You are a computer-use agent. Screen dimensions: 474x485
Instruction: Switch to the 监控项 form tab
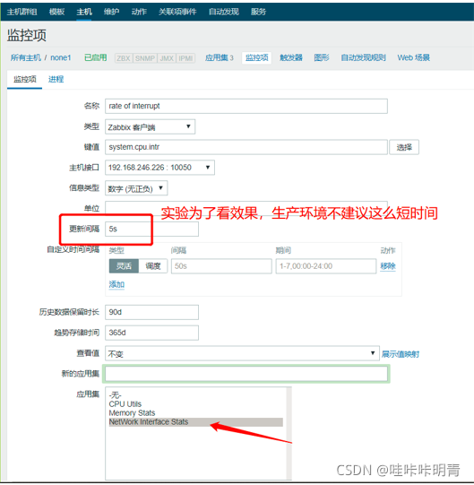(25, 79)
